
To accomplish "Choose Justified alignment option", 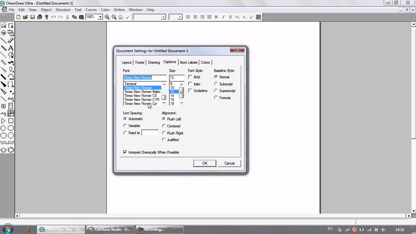I will pos(164,140).
